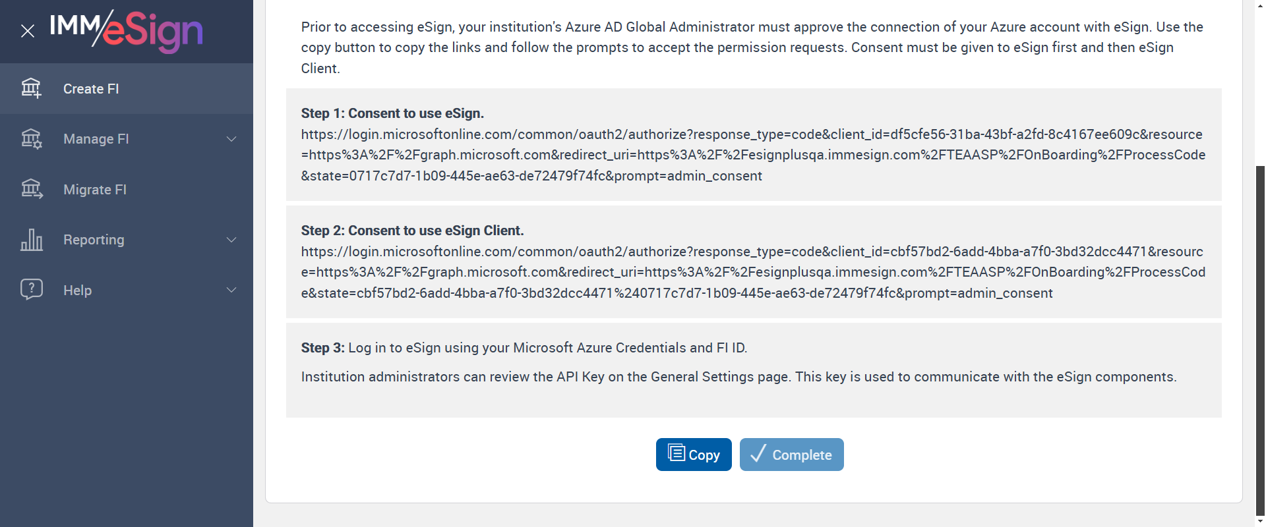Expand the Help submenu chevron
The image size is (1266, 527).
(x=231, y=290)
